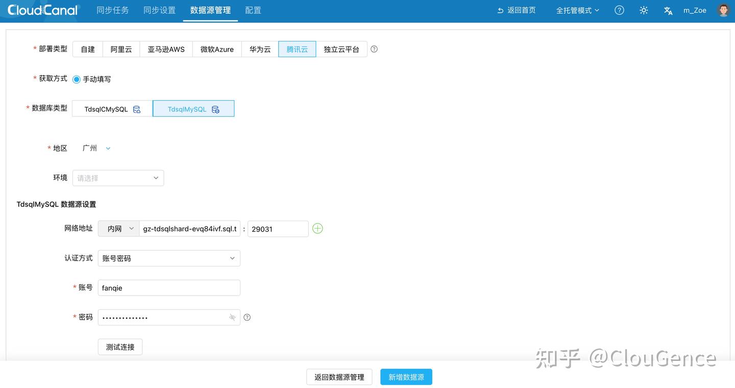Image resolution: width=735 pixels, height=388 pixels.
Task: Select 阿里云 deployment type
Action: tap(121, 50)
